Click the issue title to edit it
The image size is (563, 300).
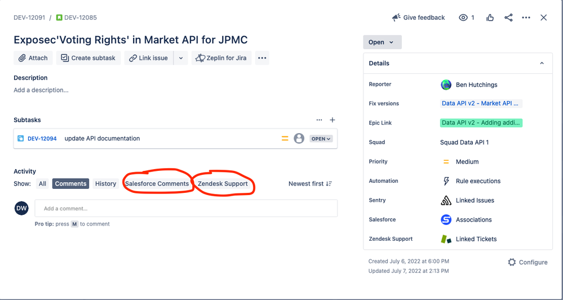(131, 39)
